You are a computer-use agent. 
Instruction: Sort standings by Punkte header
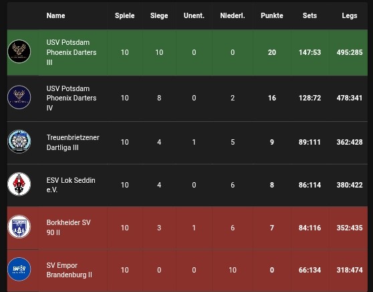point(272,15)
